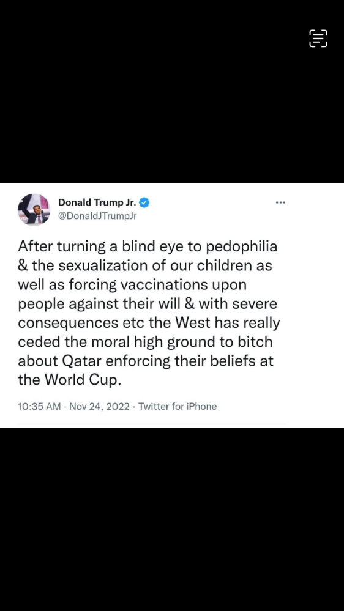Click the Donald Trump Jr. display name
Image resolution: width=344 pixels, height=611 pixels.
tap(99, 202)
